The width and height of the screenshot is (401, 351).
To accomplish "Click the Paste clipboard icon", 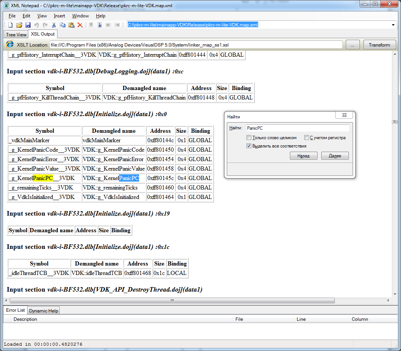I will click(71, 25).
